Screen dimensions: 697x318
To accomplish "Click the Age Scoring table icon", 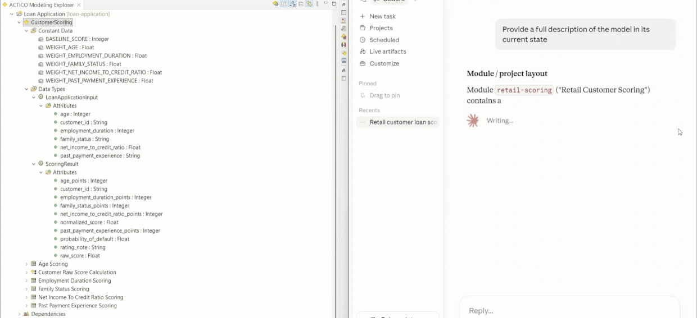I will click(34, 264).
